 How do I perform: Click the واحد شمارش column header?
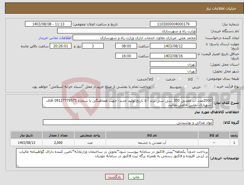90,135
